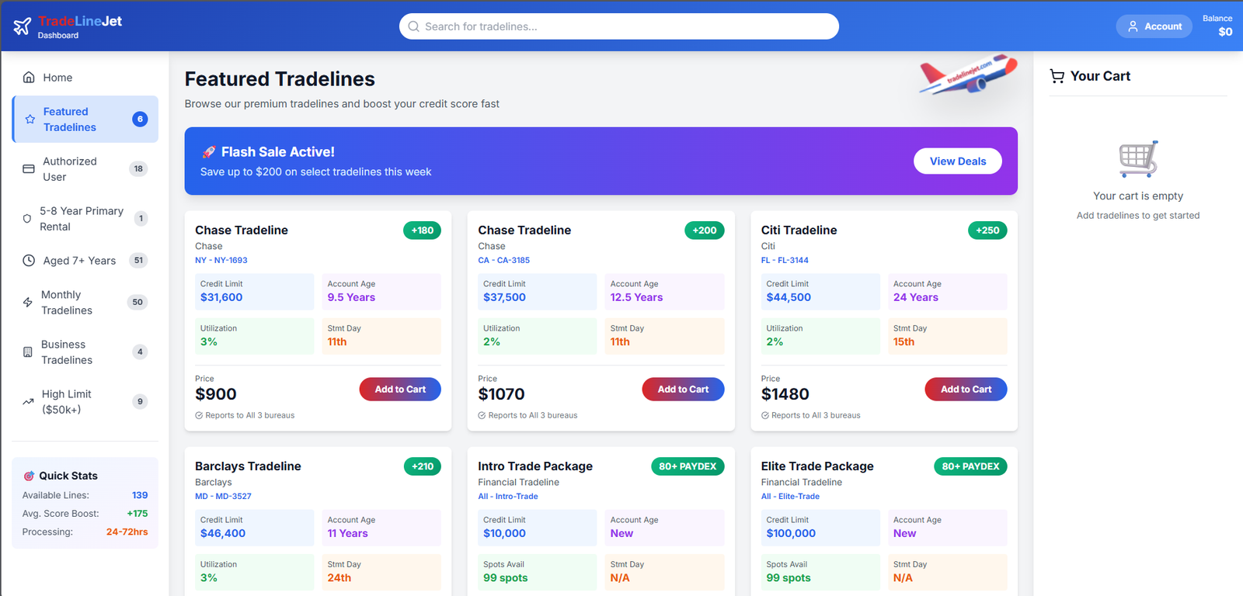
Task: Add the $900 Chase Tradeline to cart
Action: tap(400, 390)
